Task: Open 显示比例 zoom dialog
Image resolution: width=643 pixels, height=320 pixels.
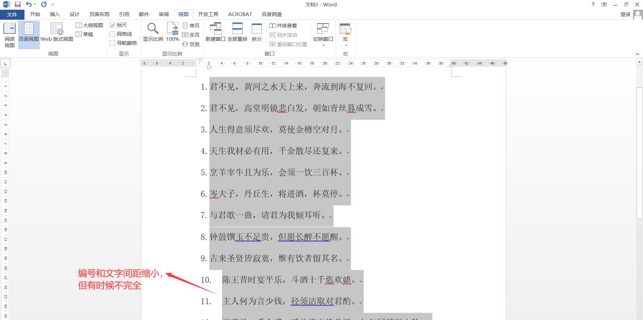Action: [153, 33]
